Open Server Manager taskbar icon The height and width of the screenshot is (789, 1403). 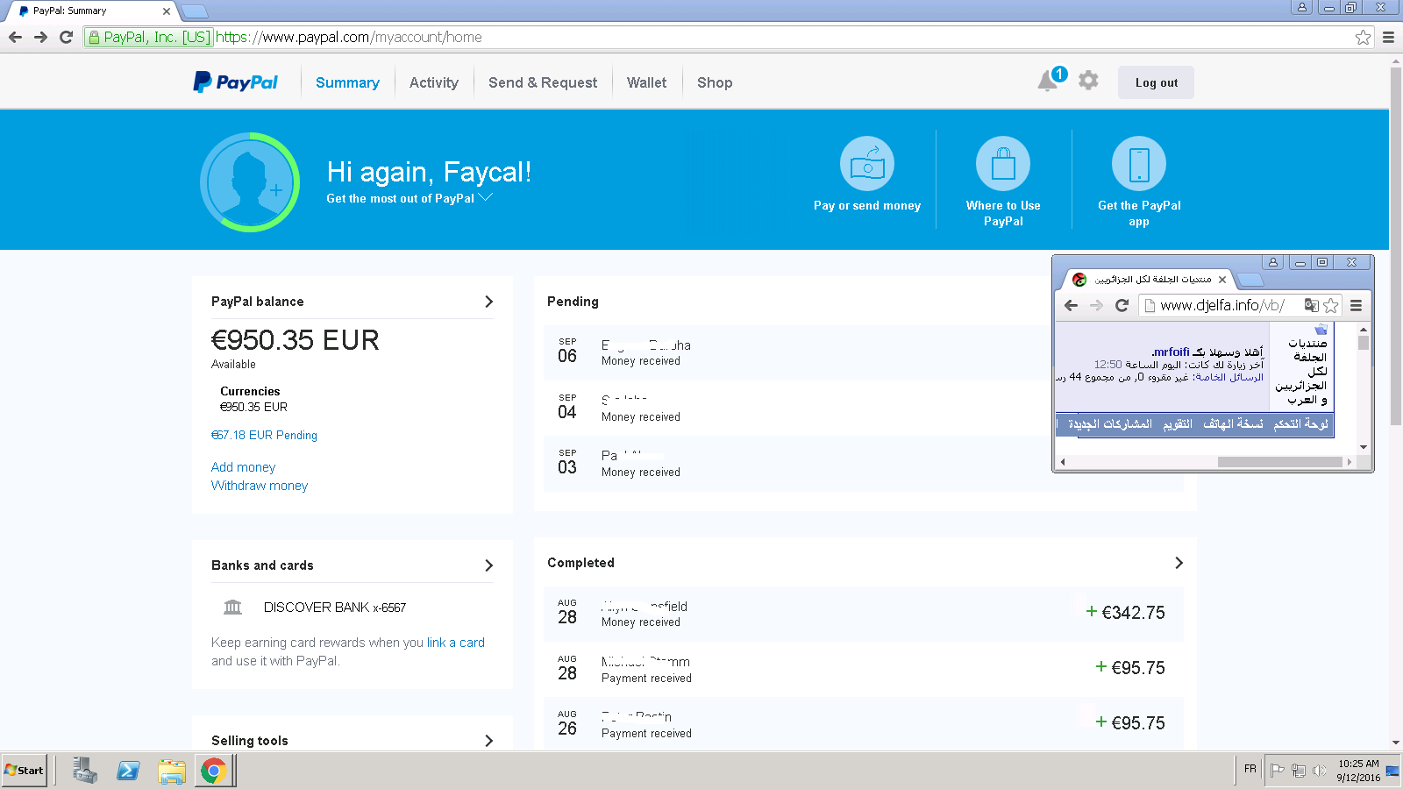(x=85, y=771)
